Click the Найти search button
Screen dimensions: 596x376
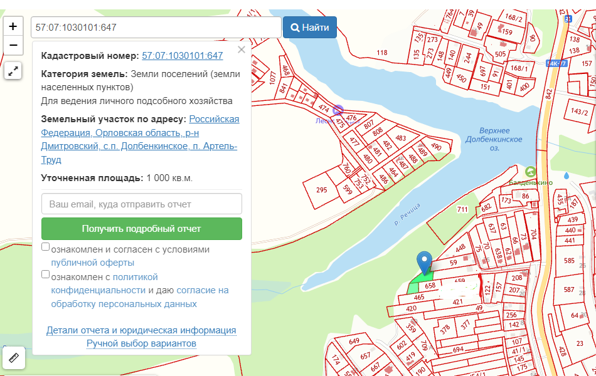tap(310, 28)
